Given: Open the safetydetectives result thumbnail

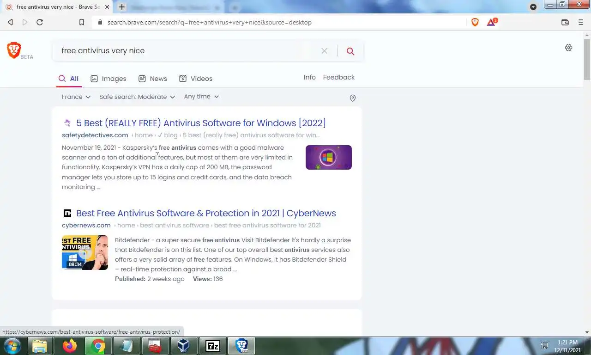Looking at the screenshot, I should [329, 157].
